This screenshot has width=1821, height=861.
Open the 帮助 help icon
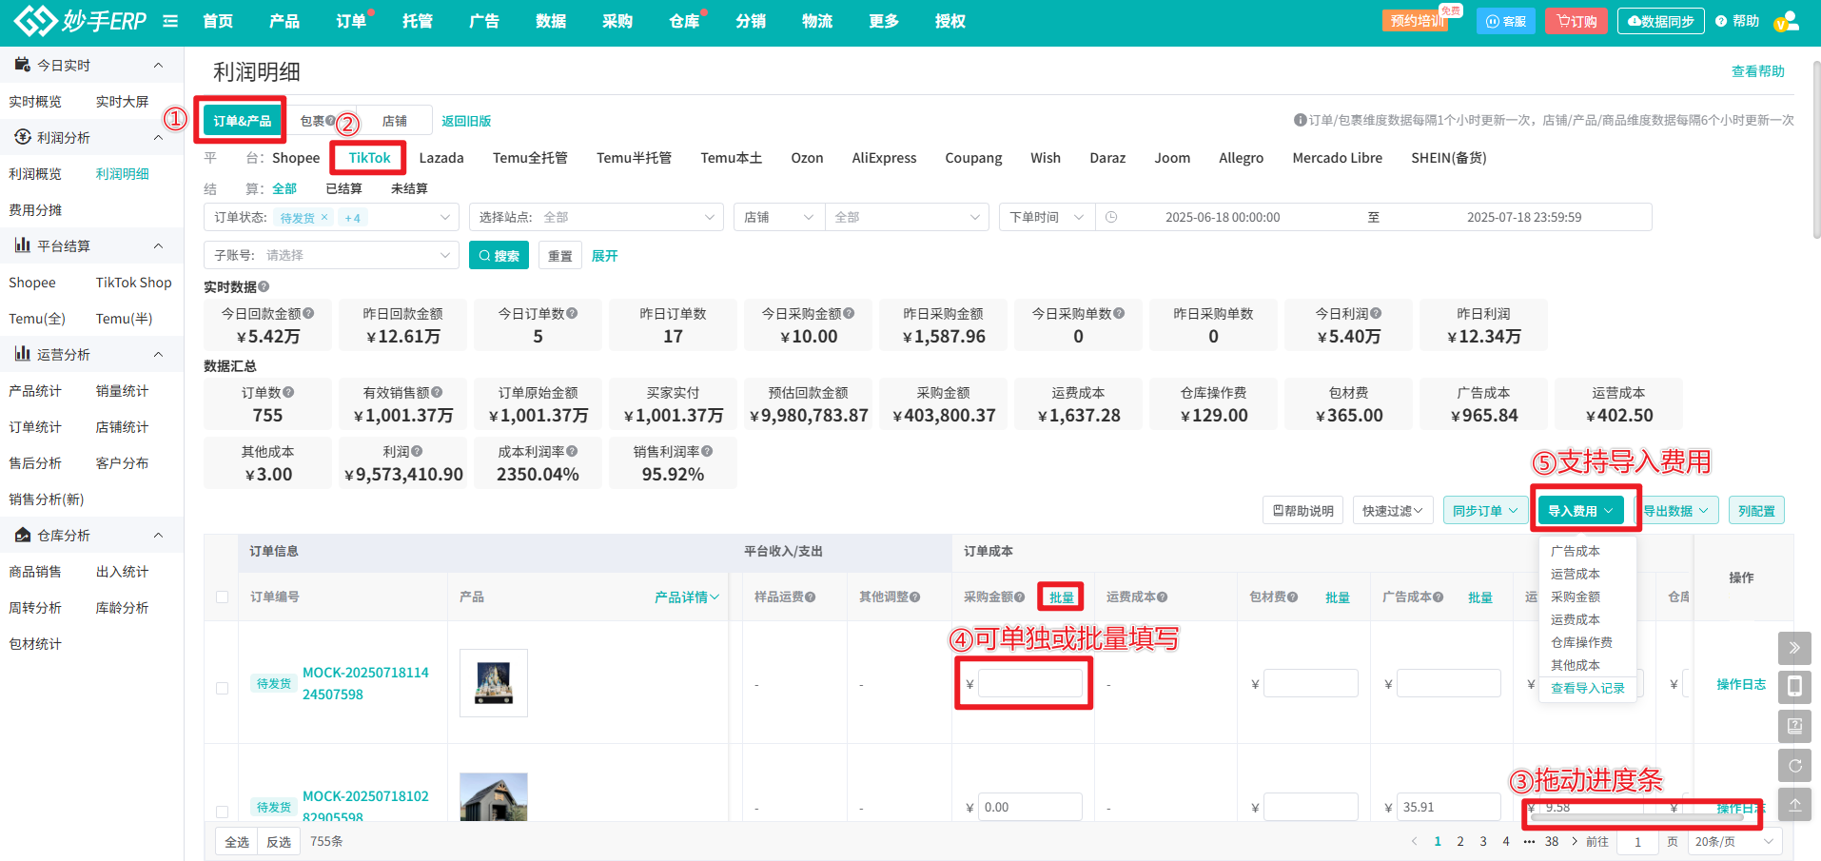coord(1737,21)
